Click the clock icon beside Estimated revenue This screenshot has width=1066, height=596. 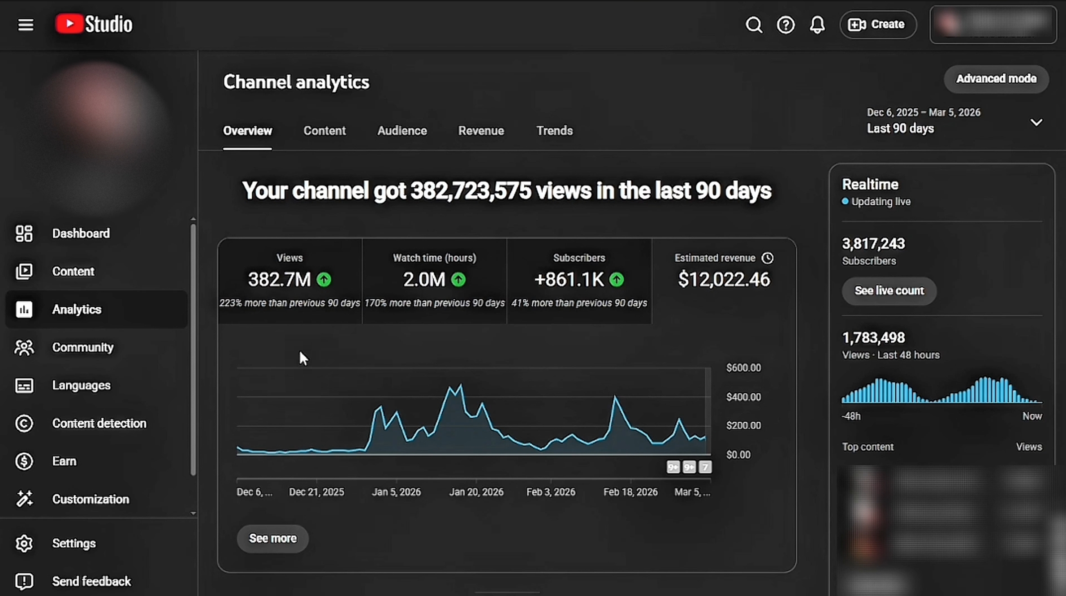768,258
